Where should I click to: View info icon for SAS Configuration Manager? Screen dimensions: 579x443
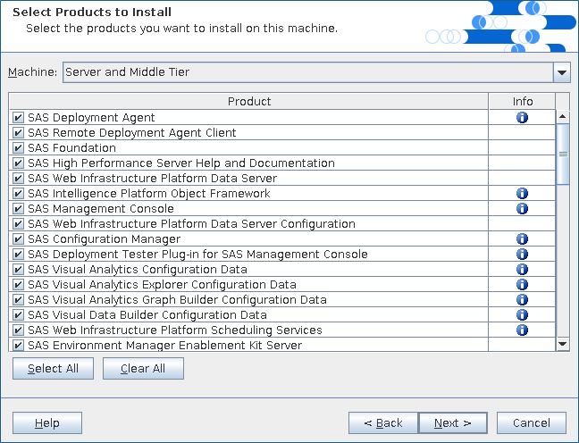click(x=522, y=238)
